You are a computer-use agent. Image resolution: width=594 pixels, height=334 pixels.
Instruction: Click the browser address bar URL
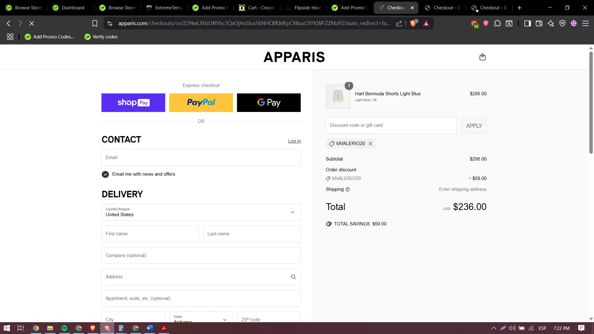[x=254, y=23]
